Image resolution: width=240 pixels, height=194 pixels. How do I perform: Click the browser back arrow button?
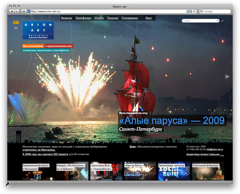(12, 11)
